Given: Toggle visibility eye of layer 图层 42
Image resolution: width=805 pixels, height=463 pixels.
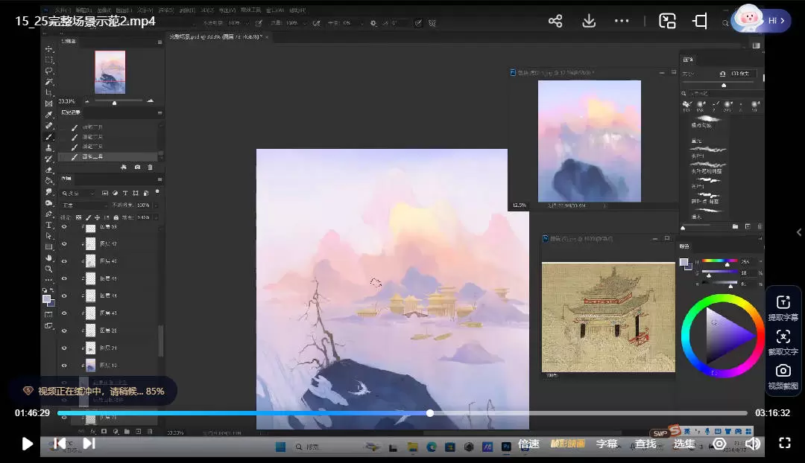Looking at the screenshot, I should (64, 244).
